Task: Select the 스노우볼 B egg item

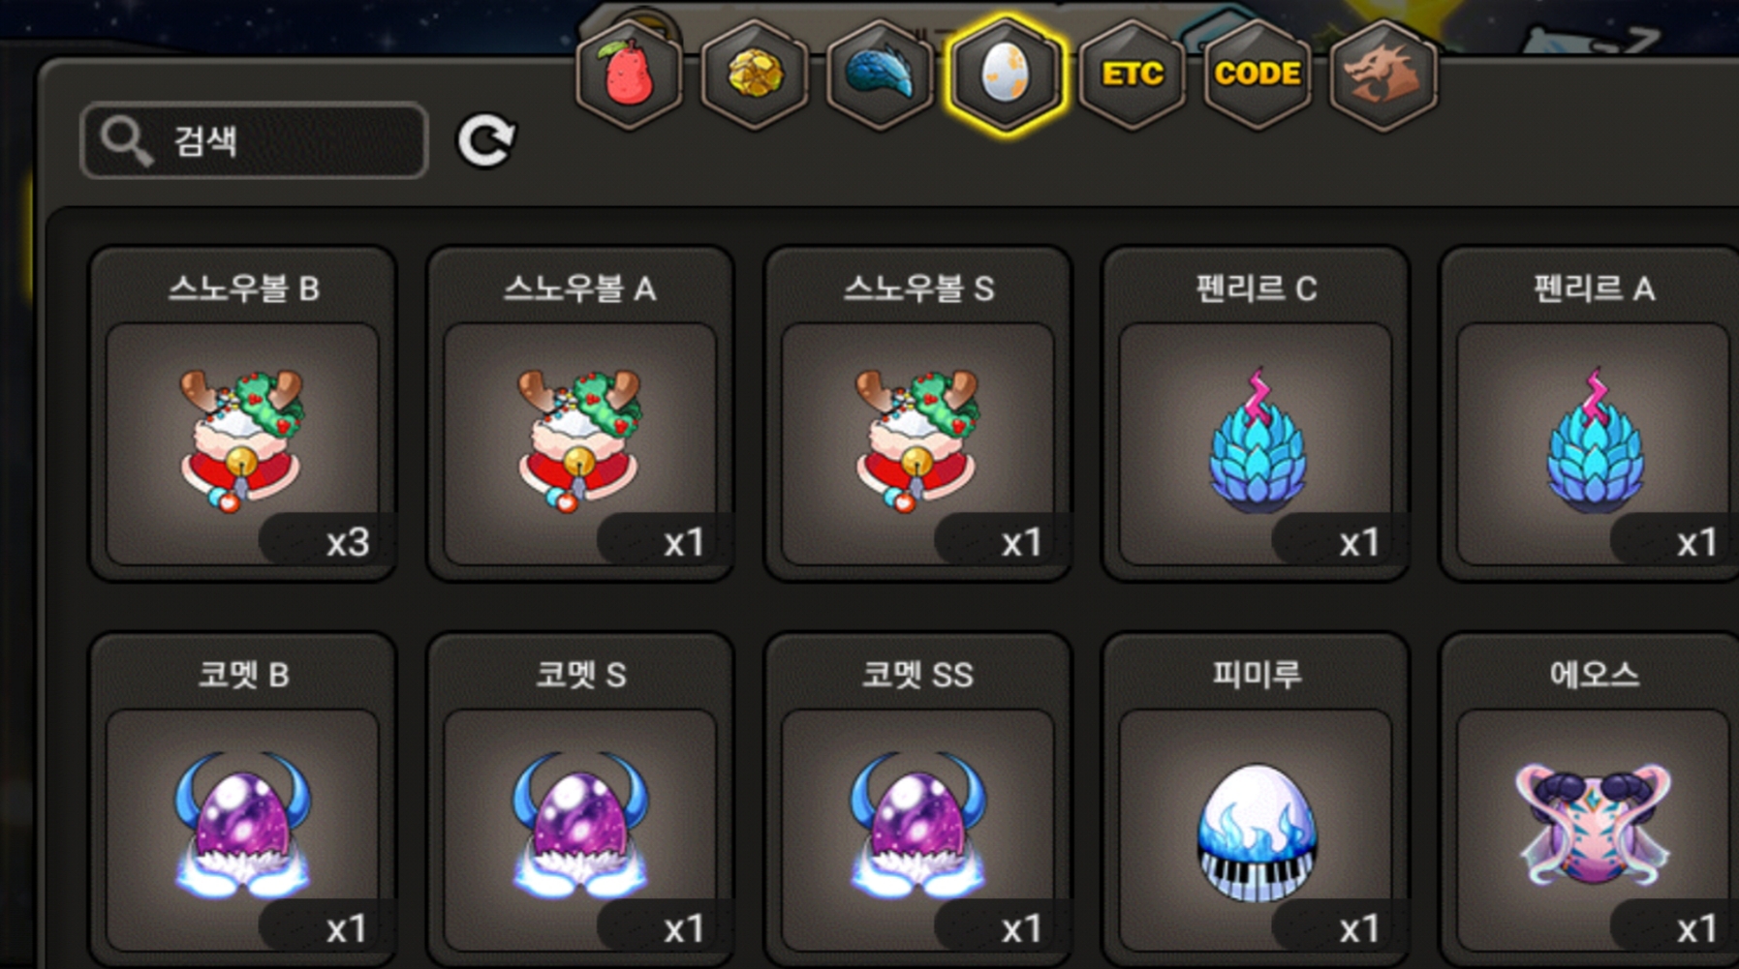Action: click(242, 414)
